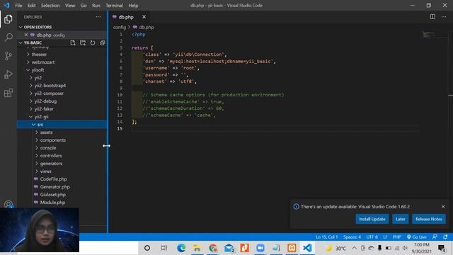
Task: Change indentation via Spaces: 4
Action: coord(352,237)
